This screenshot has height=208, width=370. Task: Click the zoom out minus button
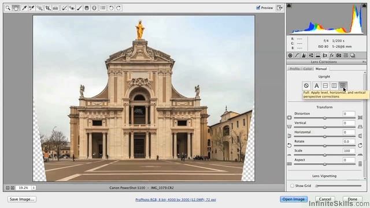click(8, 188)
